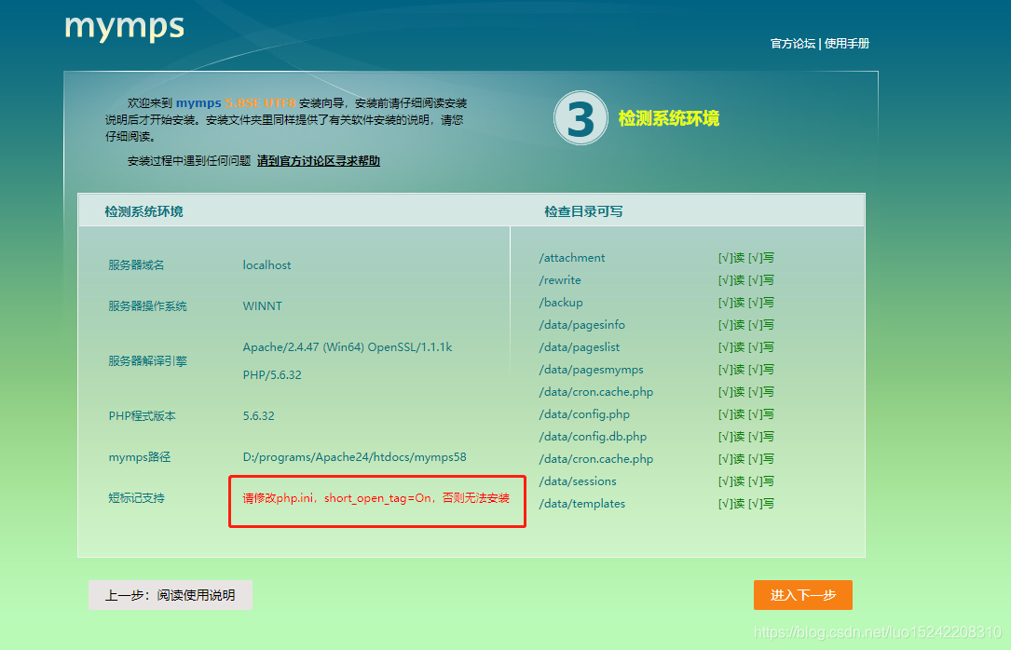This screenshot has height=650, width=1011.
Task: Click 进入下一步 button
Action: tap(802, 595)
